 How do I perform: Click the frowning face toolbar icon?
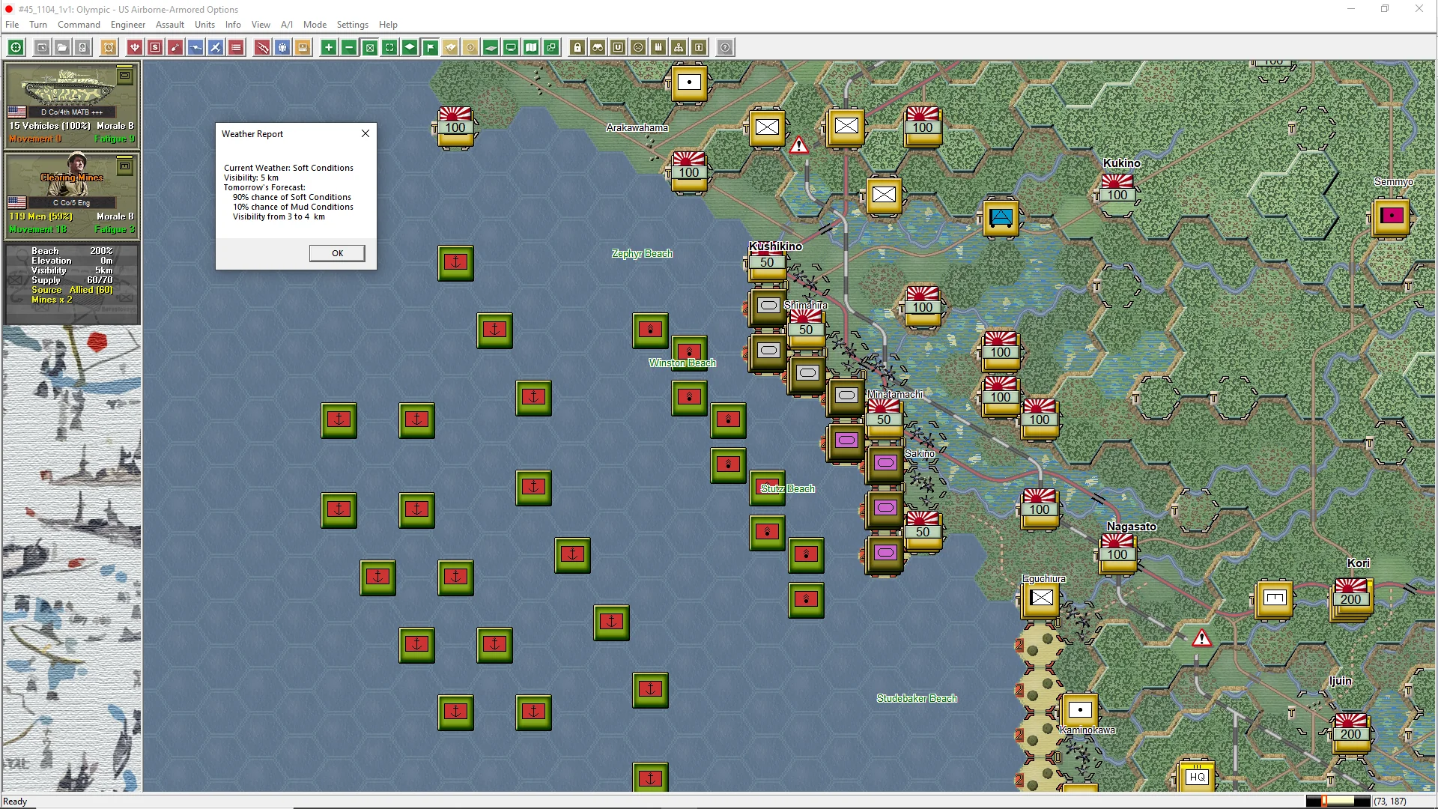pyautogui.click(x=638, y=48)
